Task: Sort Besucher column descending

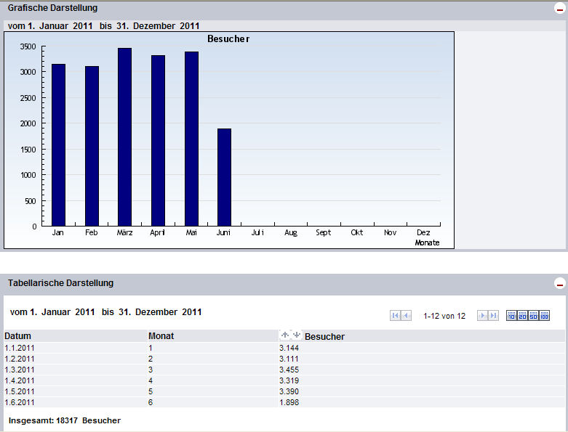Action: (x=296, y=335)
